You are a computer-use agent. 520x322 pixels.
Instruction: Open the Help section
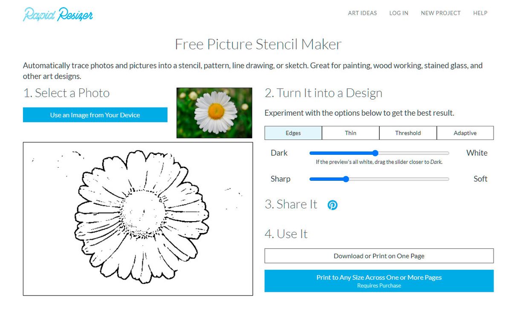click(x=480, y=13)
